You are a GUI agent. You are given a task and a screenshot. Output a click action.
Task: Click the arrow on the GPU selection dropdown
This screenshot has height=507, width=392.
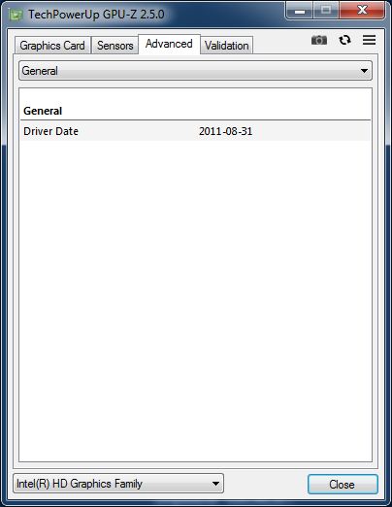pos(215,484)
